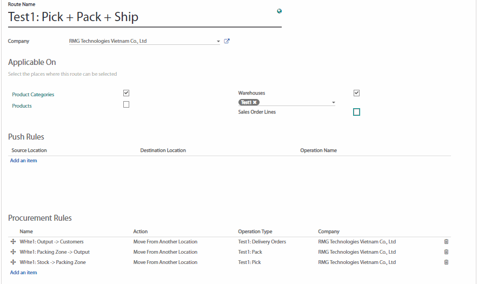Viewport: 478px width, 284px height.
Task: Remove the Test1 warehouse tag
Action: coord(255,102)
